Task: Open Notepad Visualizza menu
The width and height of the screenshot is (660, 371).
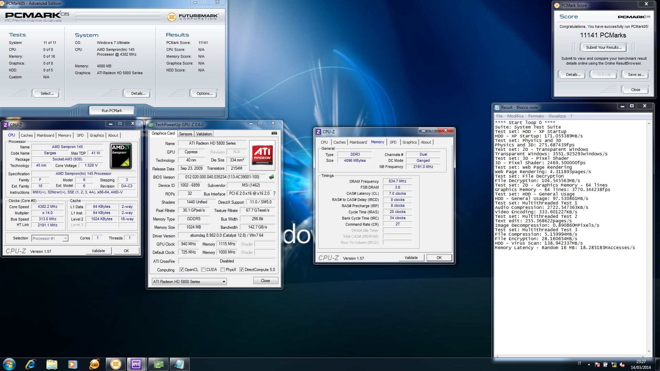Action: pos(557,116)
